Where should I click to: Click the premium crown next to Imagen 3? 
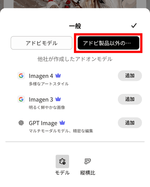click(x=58, y=99)
